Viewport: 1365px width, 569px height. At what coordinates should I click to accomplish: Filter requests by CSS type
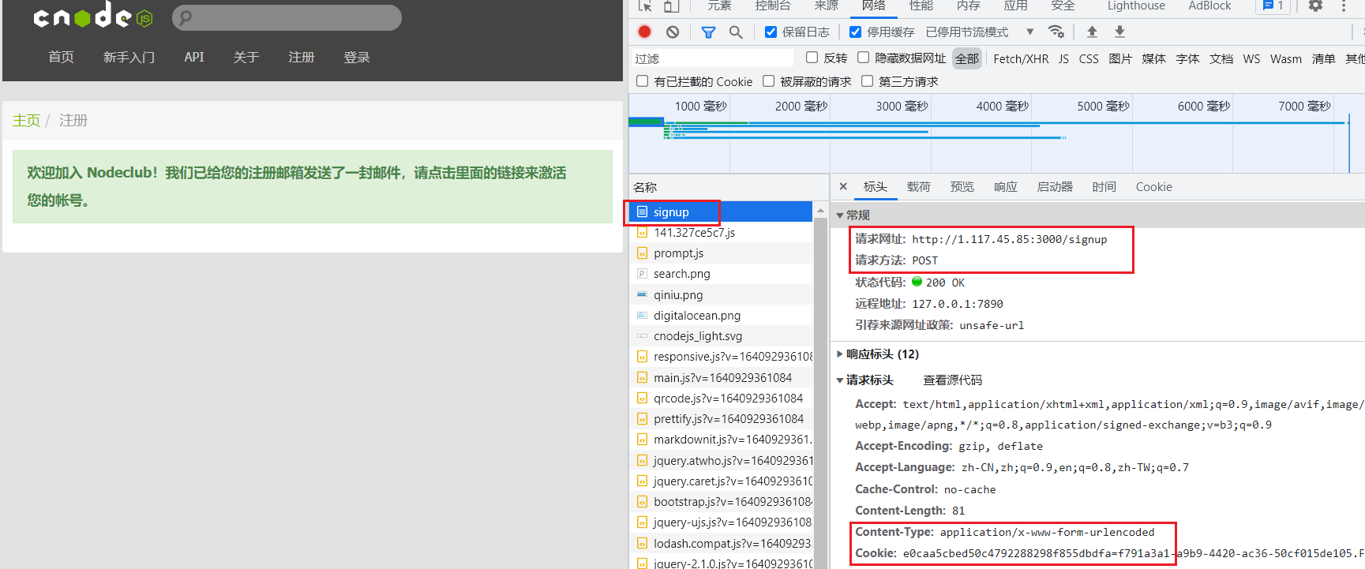coord(1089,59)
